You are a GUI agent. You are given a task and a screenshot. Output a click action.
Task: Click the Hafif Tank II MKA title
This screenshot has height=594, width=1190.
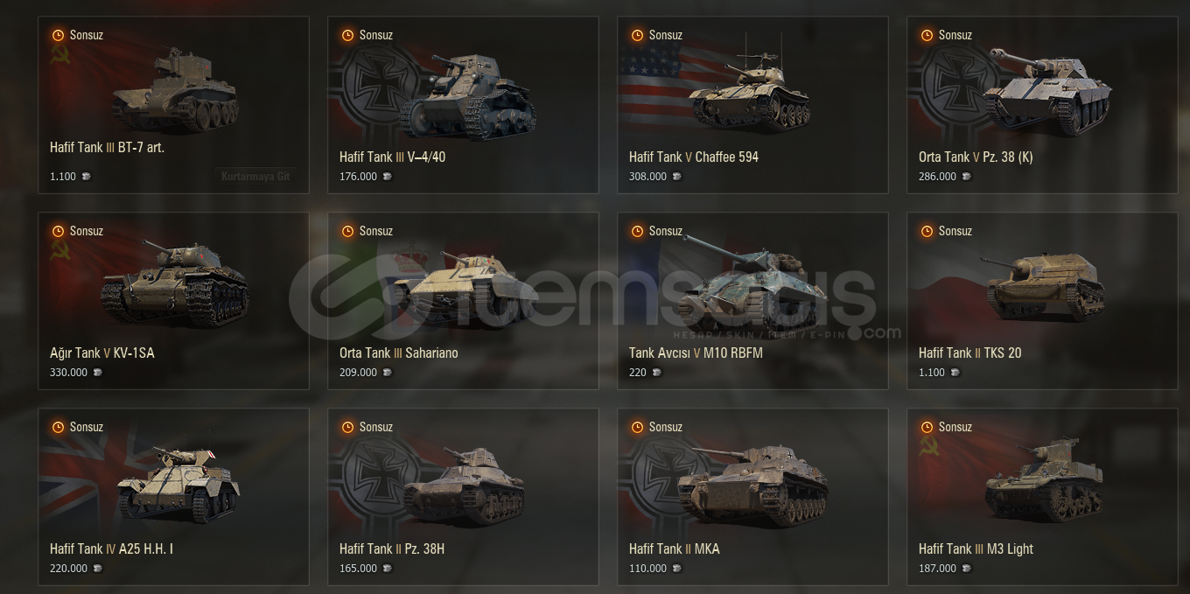[x=674, y=549]
